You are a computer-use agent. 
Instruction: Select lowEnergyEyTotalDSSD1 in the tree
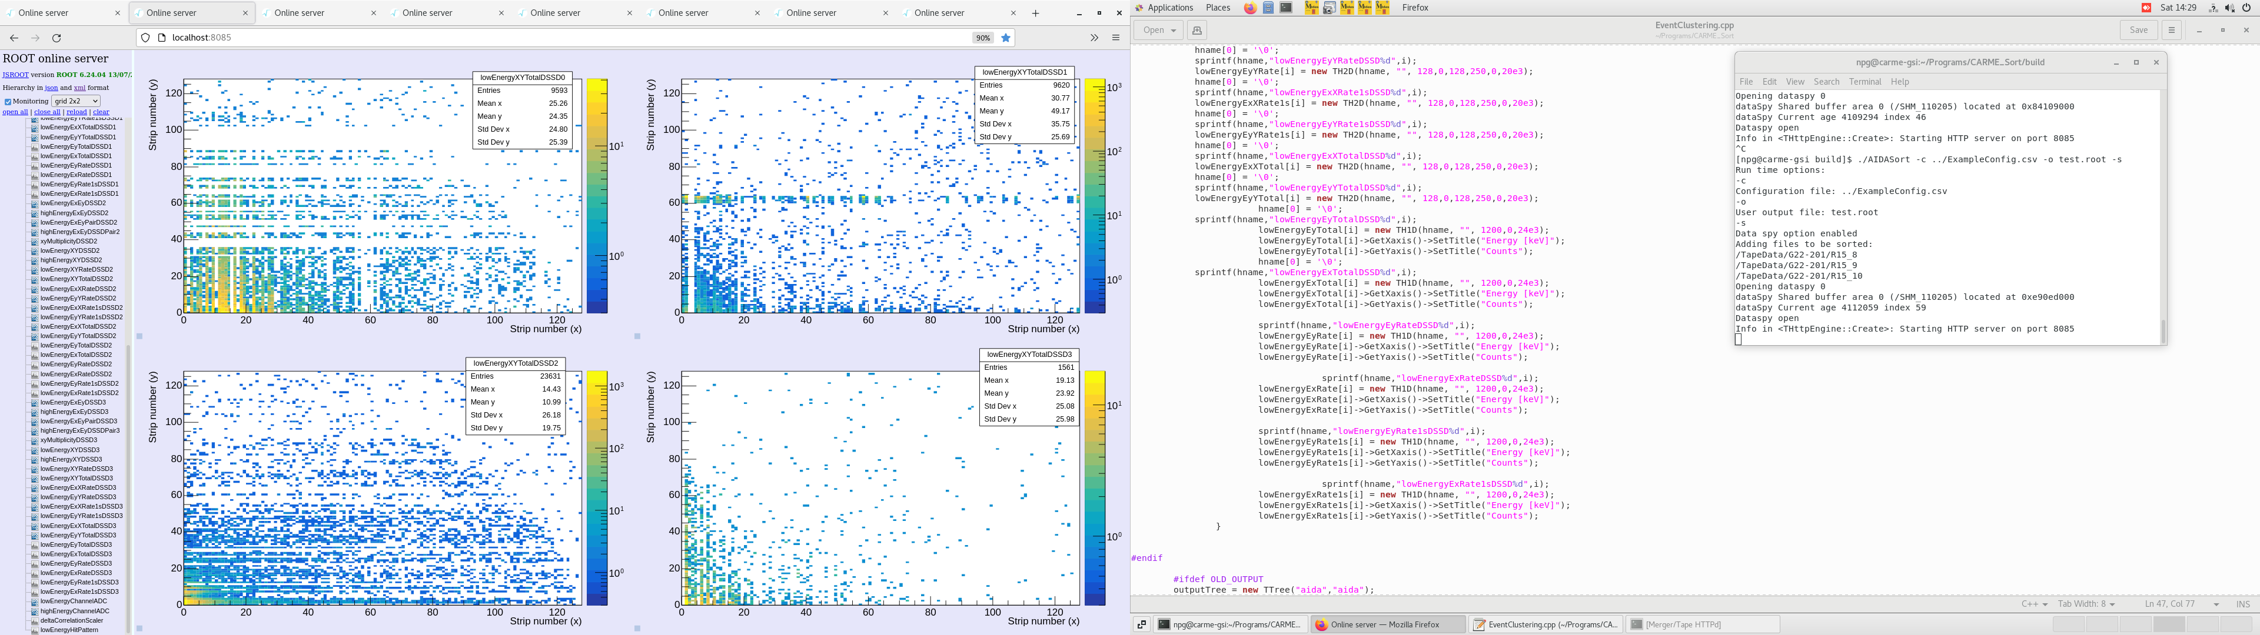[x=75, y=146]
